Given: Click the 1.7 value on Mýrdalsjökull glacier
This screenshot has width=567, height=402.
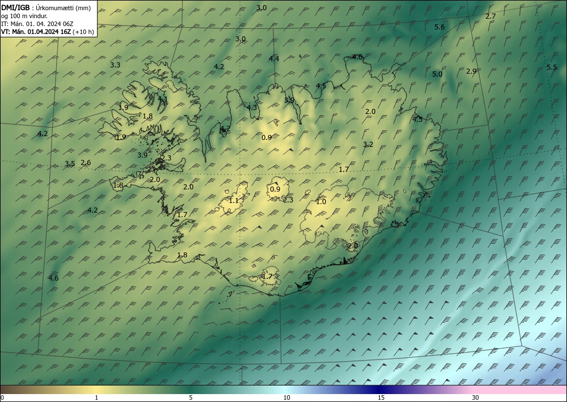Looking at the screenshot, I should (x=267, y=277).
